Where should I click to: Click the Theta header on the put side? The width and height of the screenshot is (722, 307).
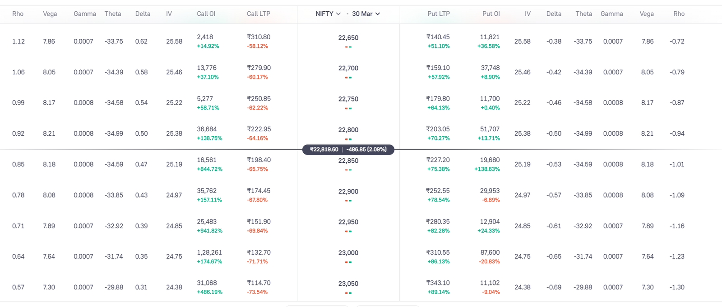(583, 14)
